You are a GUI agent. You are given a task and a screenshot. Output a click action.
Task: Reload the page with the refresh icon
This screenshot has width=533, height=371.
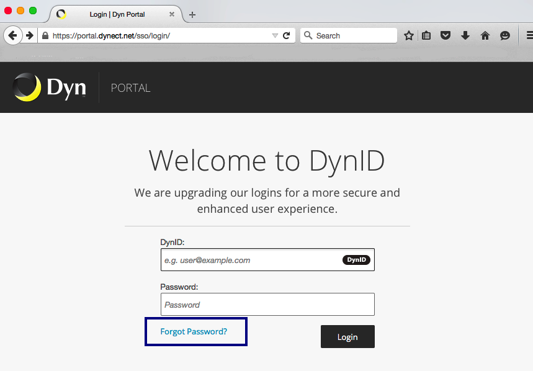pos(287,35)
